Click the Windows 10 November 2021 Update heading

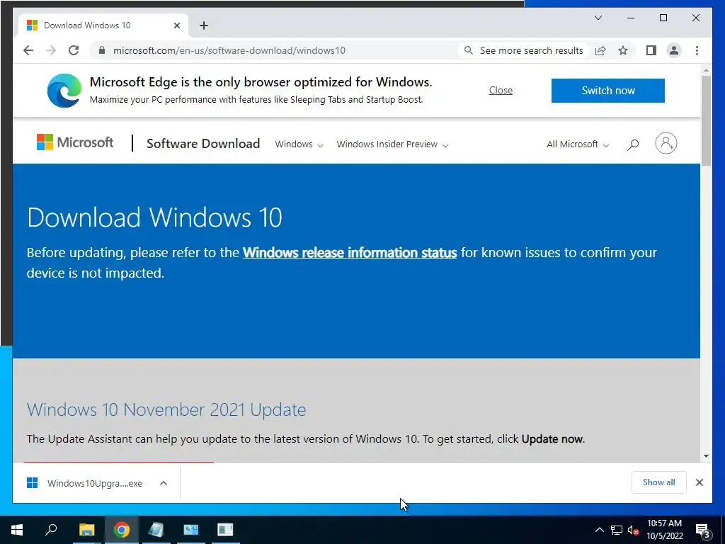pos(166,410)
